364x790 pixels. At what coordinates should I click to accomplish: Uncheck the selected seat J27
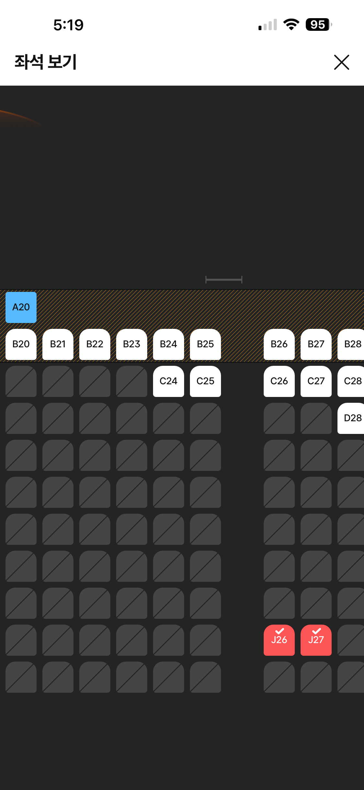(x=316, y=640)
